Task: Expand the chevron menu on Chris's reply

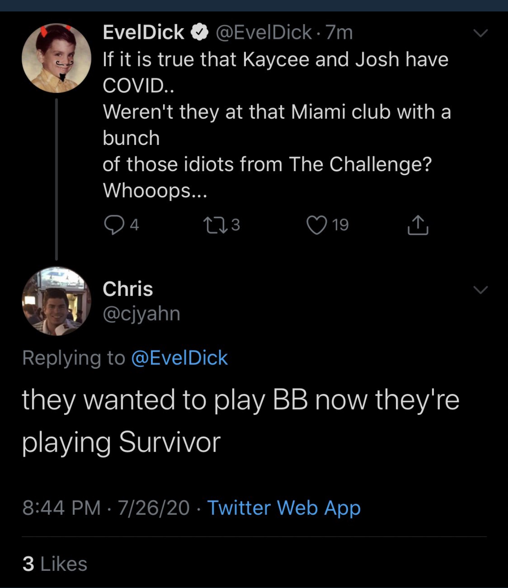Action: 481,290
